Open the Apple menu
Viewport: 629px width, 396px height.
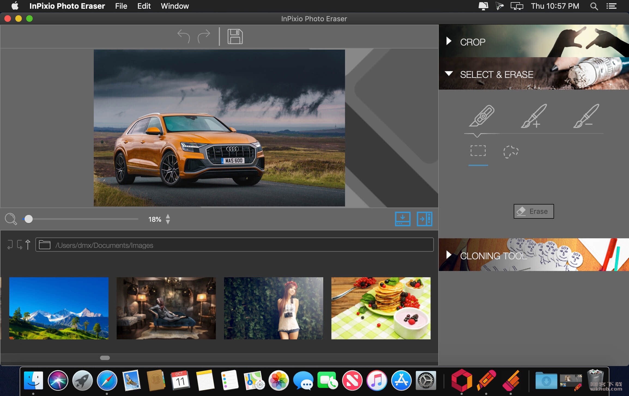point(15,6)
